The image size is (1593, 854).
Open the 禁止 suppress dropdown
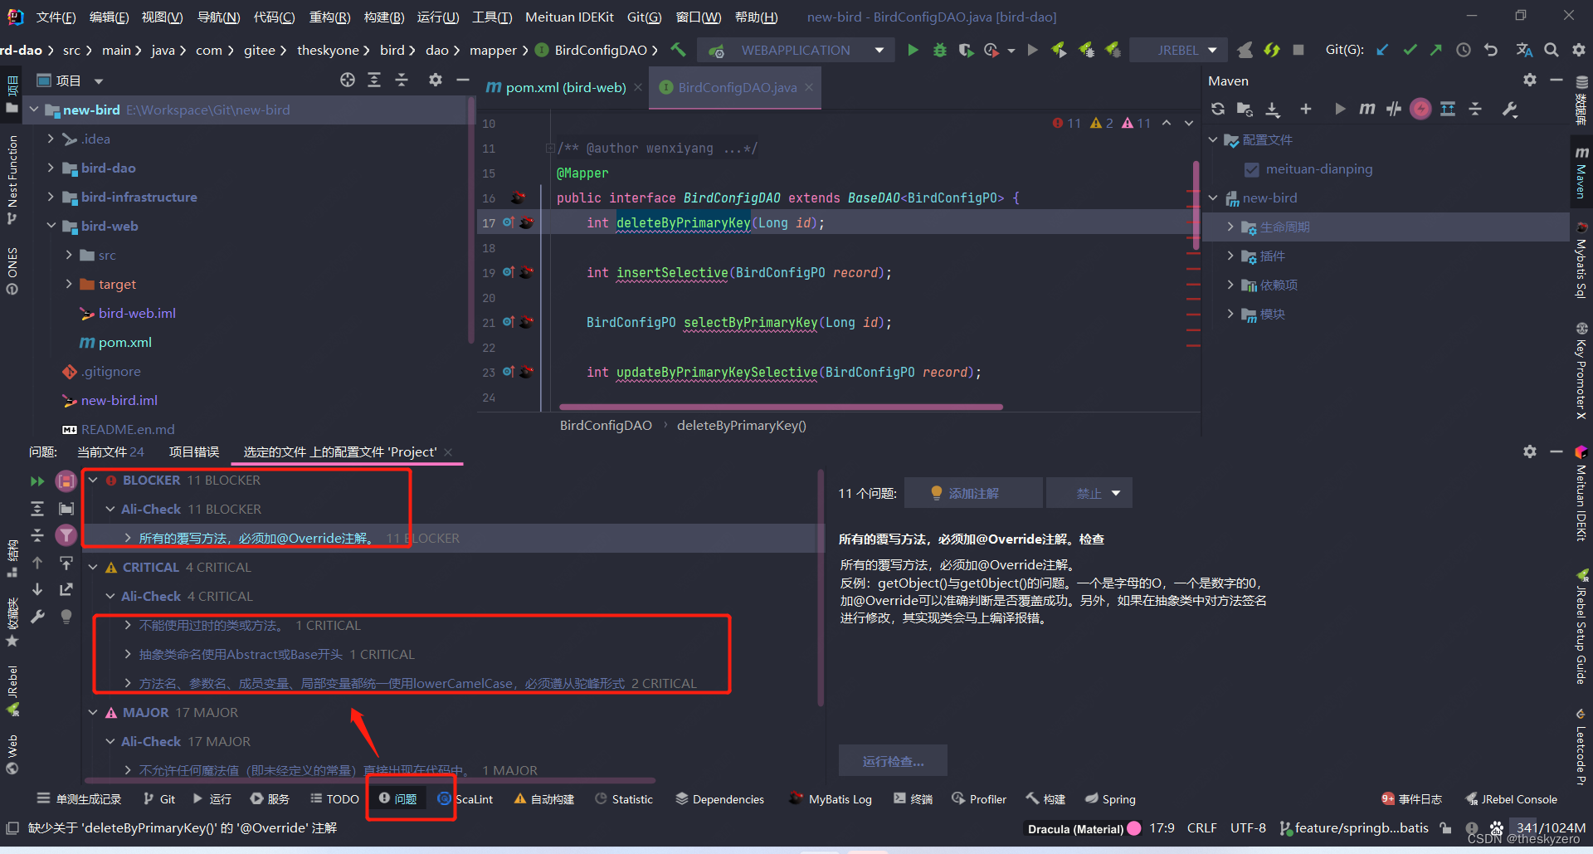1089,493
